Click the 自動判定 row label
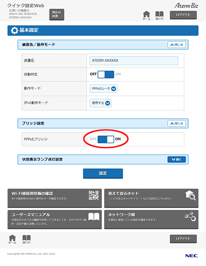 click(31, 74)
